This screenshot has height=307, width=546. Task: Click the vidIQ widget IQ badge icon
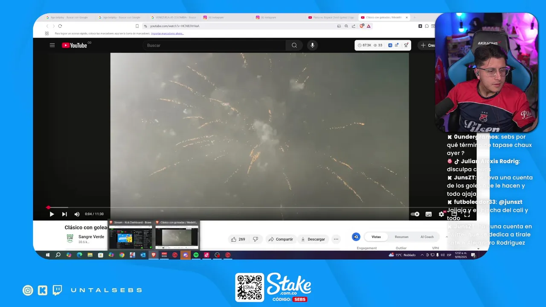pos(390,45)
